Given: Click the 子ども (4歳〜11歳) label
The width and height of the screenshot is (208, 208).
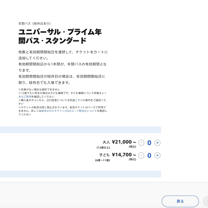Looking at the screenshot, I should [102, 157].
